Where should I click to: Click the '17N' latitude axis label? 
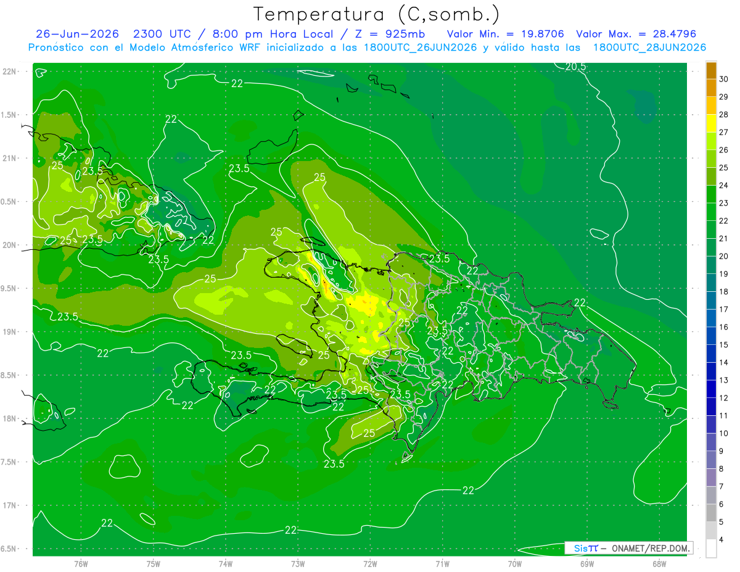[x=10, y=505]
